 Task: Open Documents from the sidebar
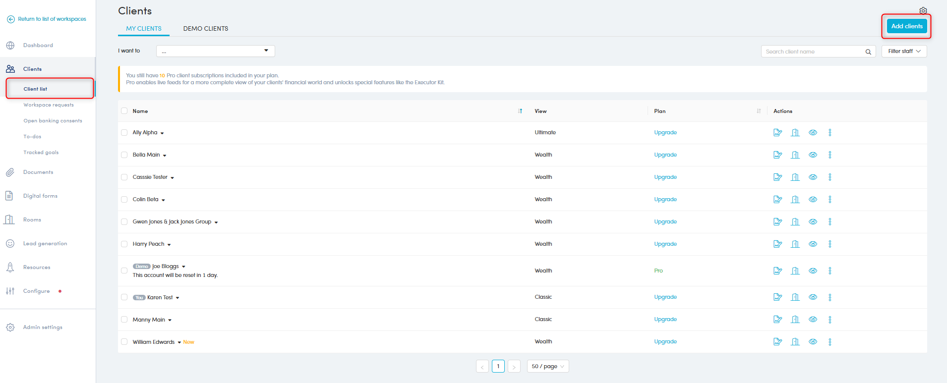point(38,172)
